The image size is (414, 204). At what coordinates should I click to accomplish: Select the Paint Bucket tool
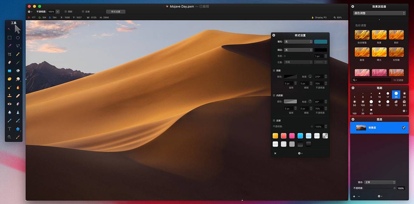(18, 71)
